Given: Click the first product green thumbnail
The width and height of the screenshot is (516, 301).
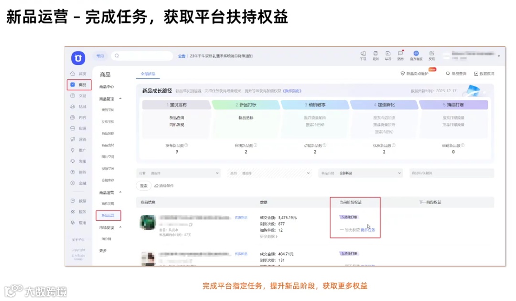Looking at the screenshot, I should click(148, 223).
